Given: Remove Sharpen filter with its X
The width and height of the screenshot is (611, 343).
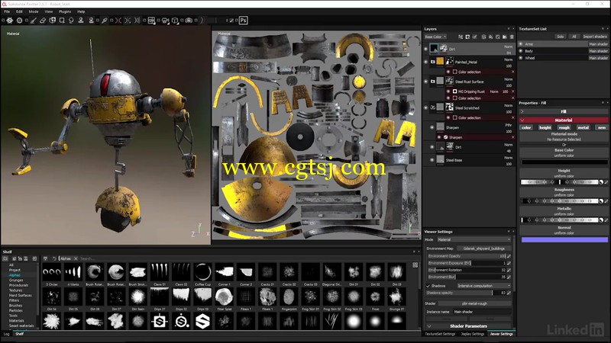Looking at the screenshot, I should coord(512,137).
